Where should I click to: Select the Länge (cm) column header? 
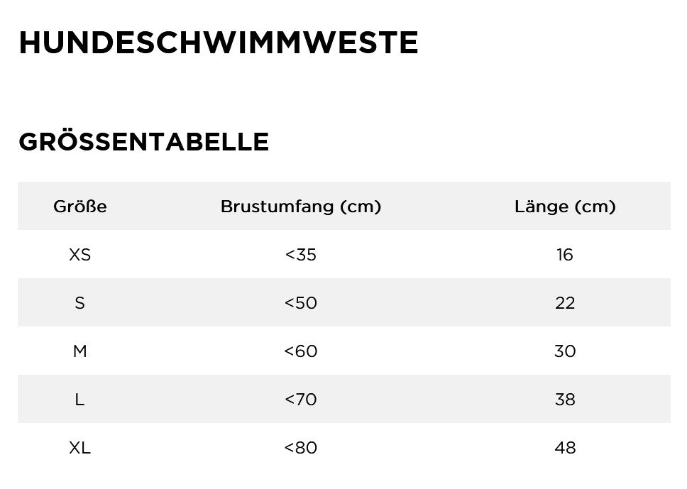point(565,207)
